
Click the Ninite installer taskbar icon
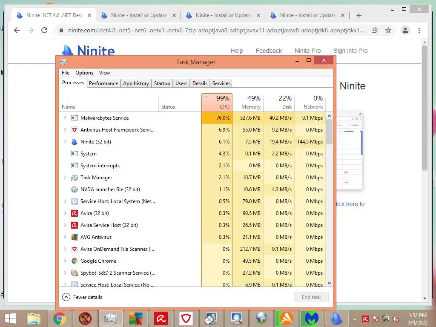point(336,318)
